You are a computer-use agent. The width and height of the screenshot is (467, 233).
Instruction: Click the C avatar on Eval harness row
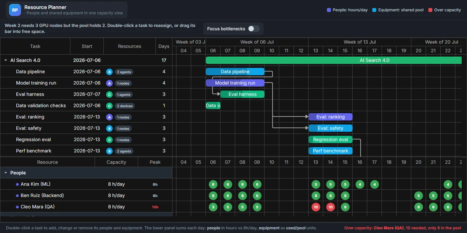point(109,95)
